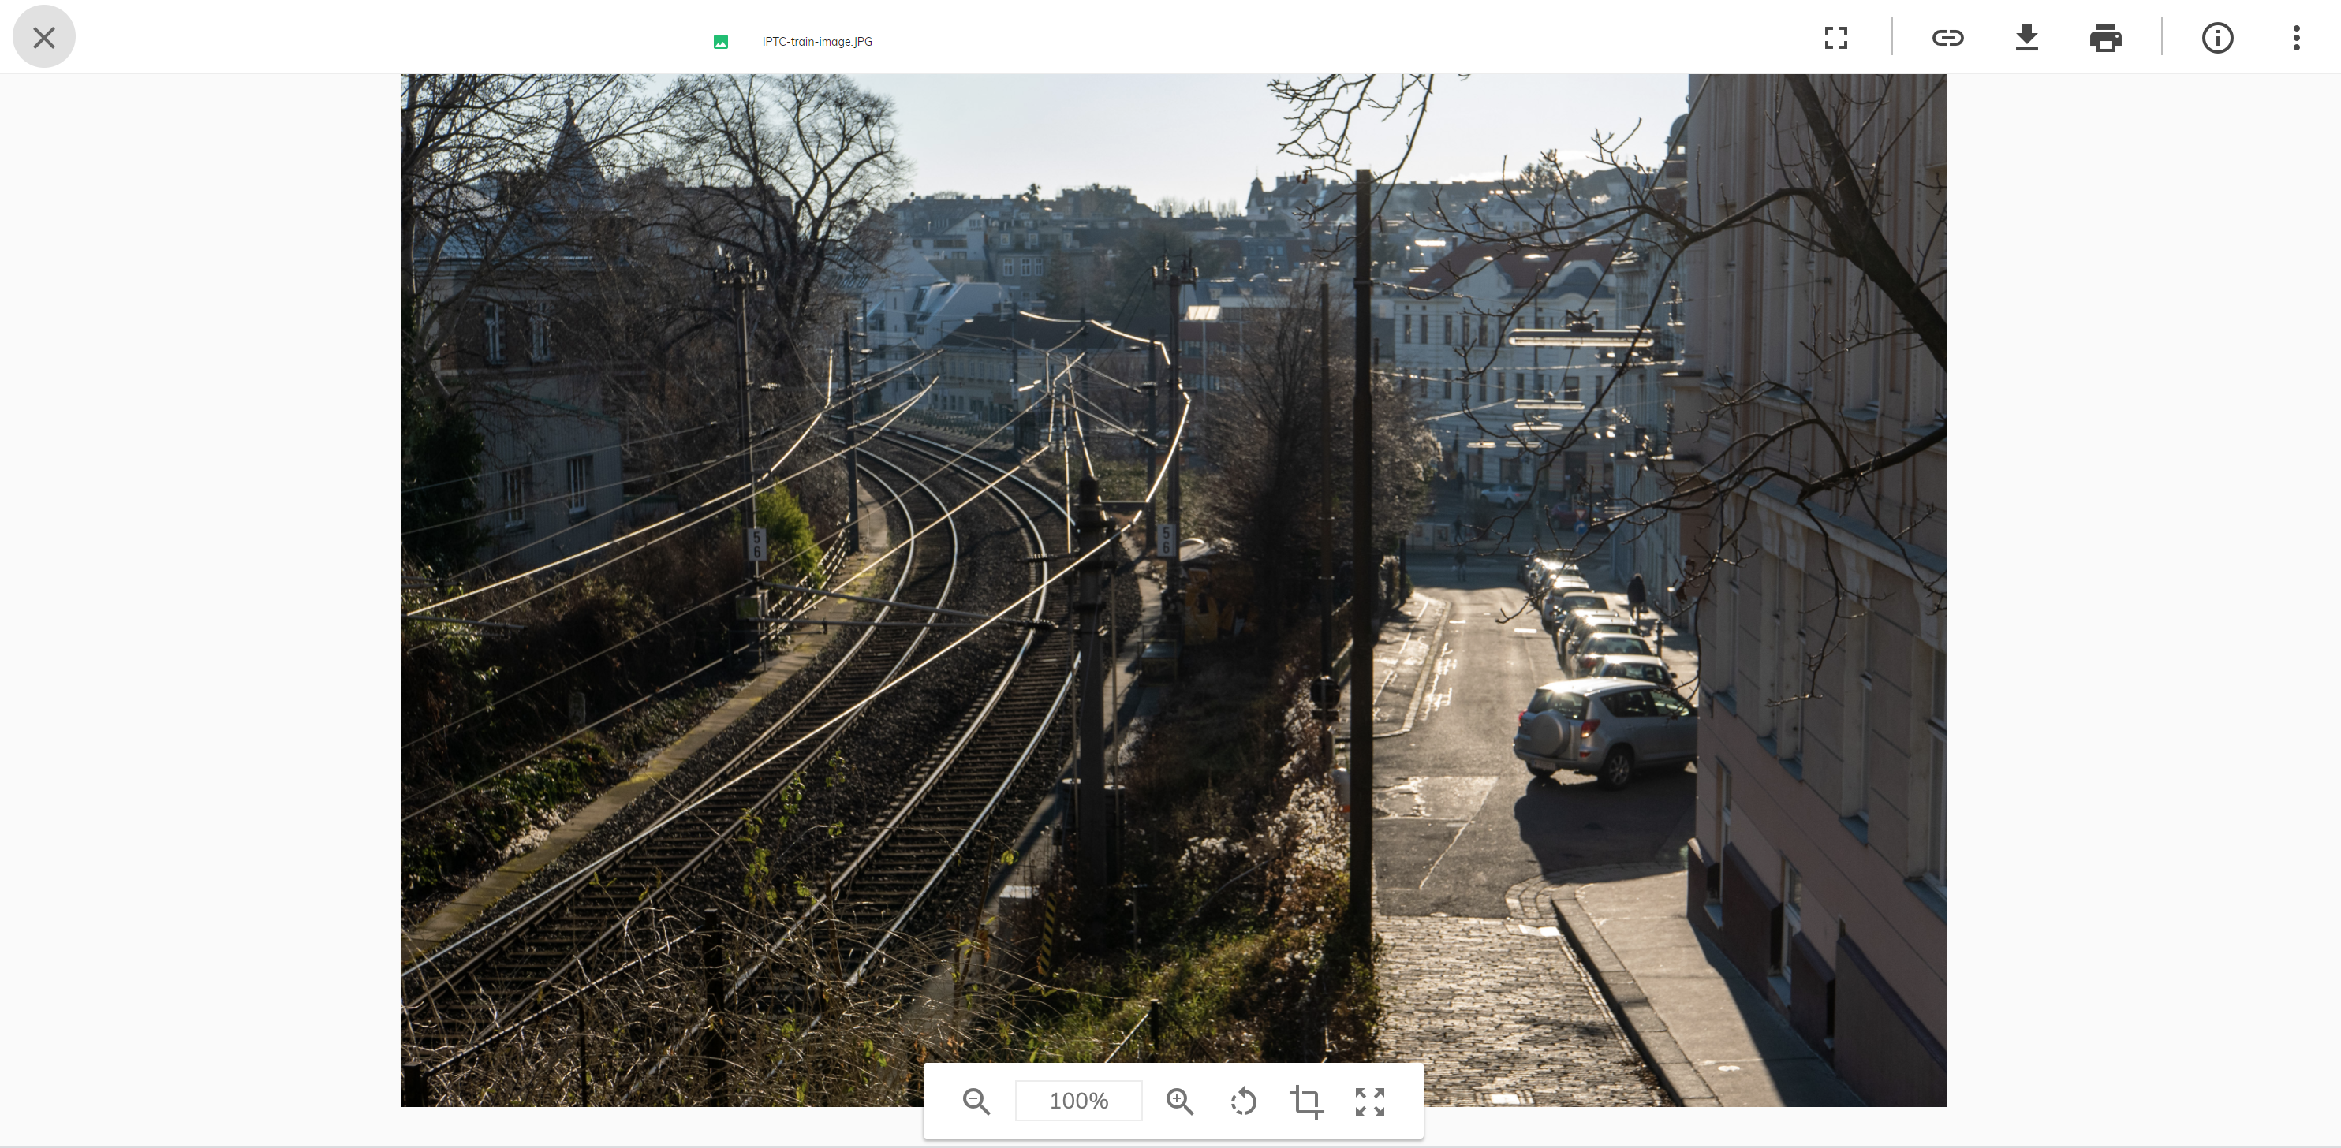The width and height of the screenshot is (2341, 1148).
Task: View photo details with the info circle
Action: [2217, 38]
